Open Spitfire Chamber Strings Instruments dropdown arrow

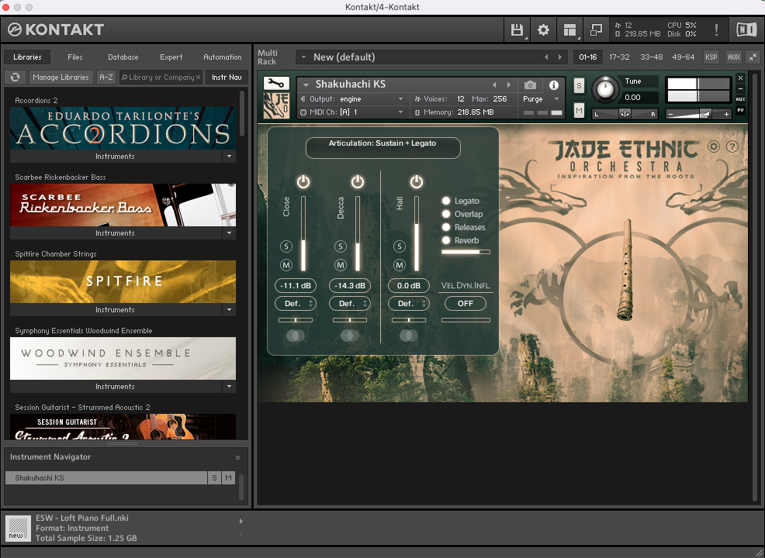pos(230,310)
